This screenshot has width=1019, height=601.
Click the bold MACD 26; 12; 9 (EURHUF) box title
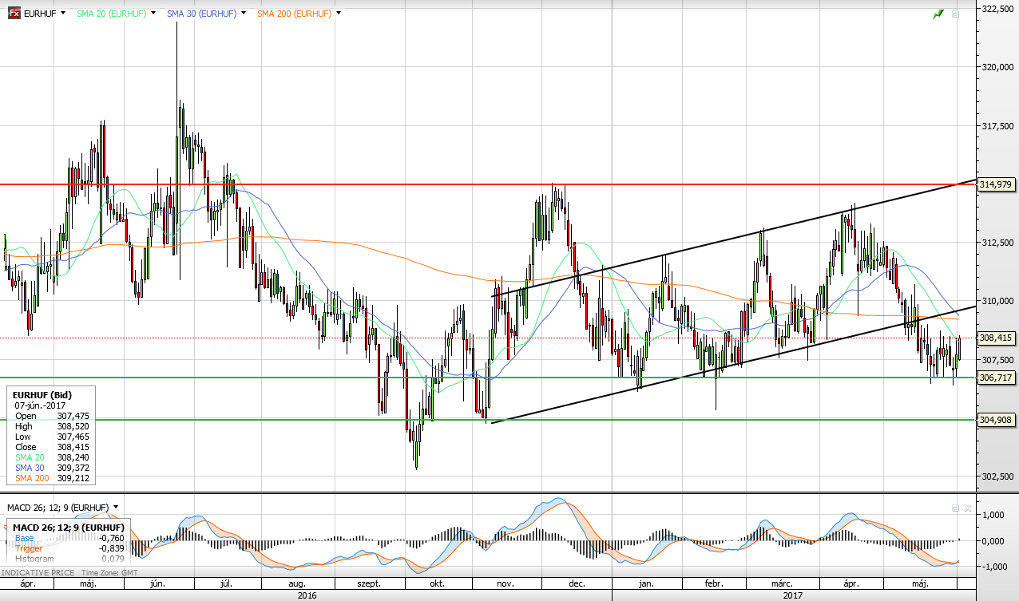(x=69, y=527)
